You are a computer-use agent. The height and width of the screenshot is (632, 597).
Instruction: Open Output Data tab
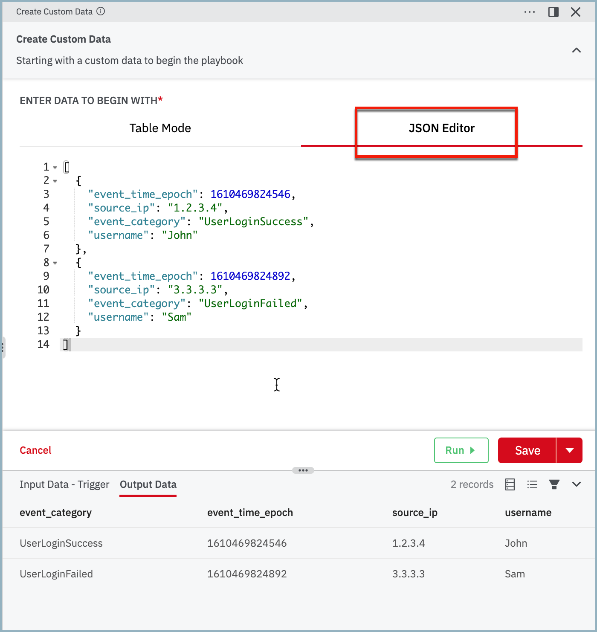tap(148, 484)
